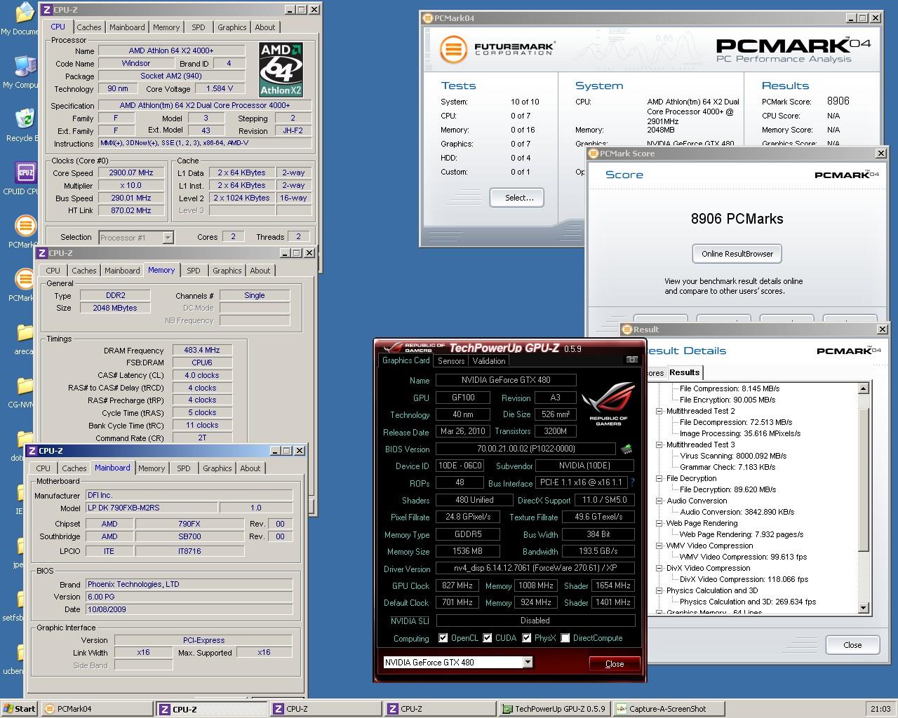Click the Driver Version field in GPU-Z
The width and height of the screenshot is (898, 718).
(x=535, y=568)
